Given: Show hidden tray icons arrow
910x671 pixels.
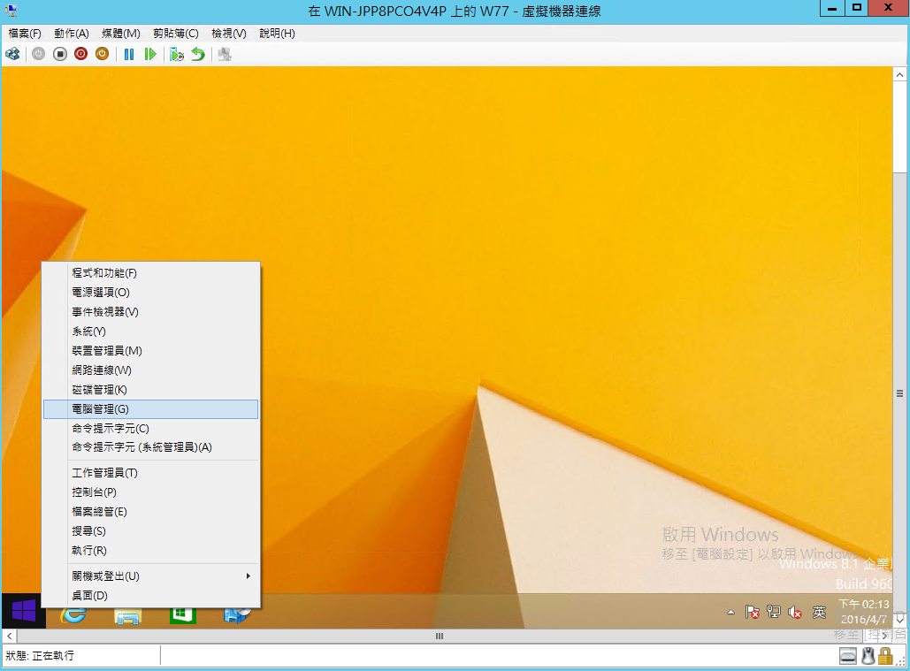Looking at the screenshot, I should 730,612.
